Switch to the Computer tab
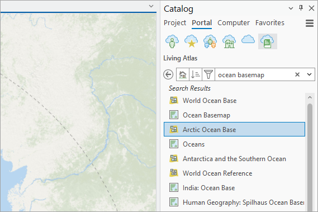The image size is (318, 212). point(234,23)
